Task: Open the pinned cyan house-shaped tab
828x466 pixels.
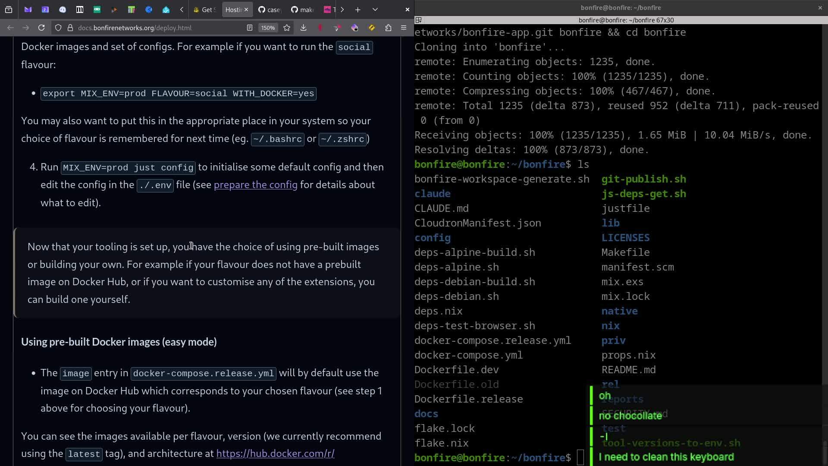Action: point(166,9)
